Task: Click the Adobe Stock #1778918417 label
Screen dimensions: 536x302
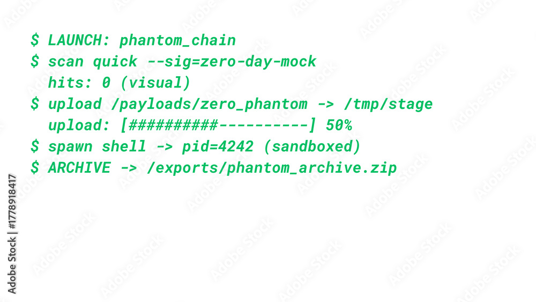Action: tap(12, 234)
